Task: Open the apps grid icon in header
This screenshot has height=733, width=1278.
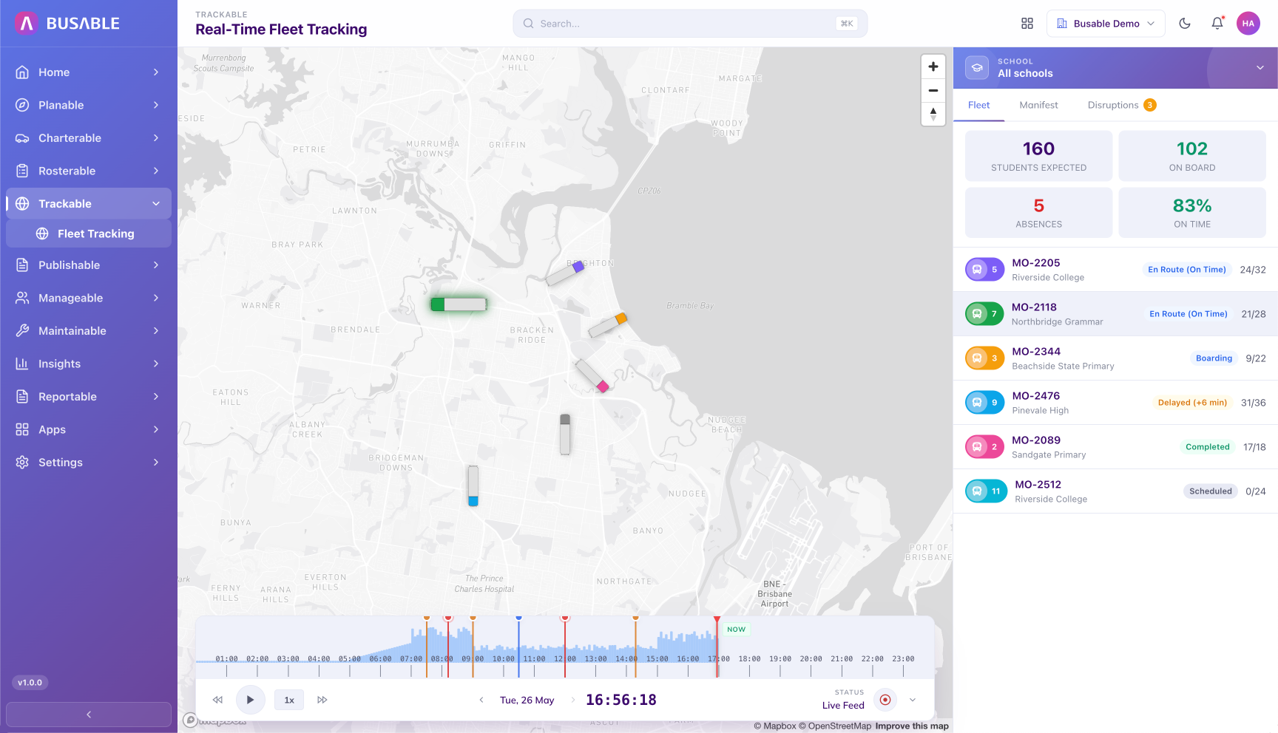Action: coord(1027,24)
